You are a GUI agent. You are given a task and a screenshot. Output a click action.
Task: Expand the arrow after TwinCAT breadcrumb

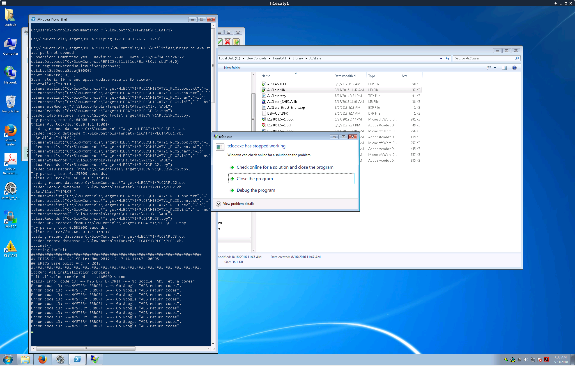[x=289, y=58]
